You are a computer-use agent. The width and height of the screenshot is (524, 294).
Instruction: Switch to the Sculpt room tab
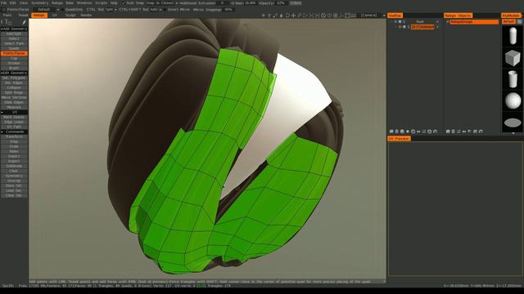(x=70, y=16)
